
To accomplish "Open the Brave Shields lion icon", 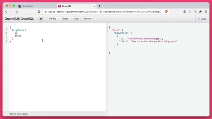I will [x=166, y=12].
